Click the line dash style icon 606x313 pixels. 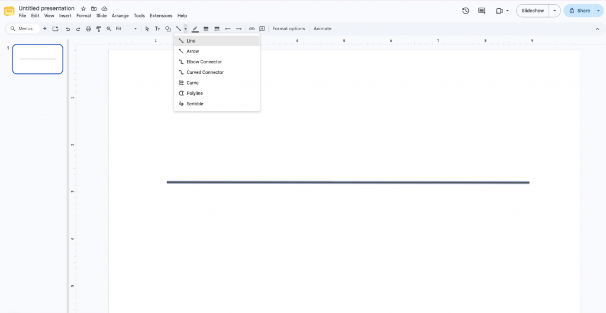click(217, 28)
